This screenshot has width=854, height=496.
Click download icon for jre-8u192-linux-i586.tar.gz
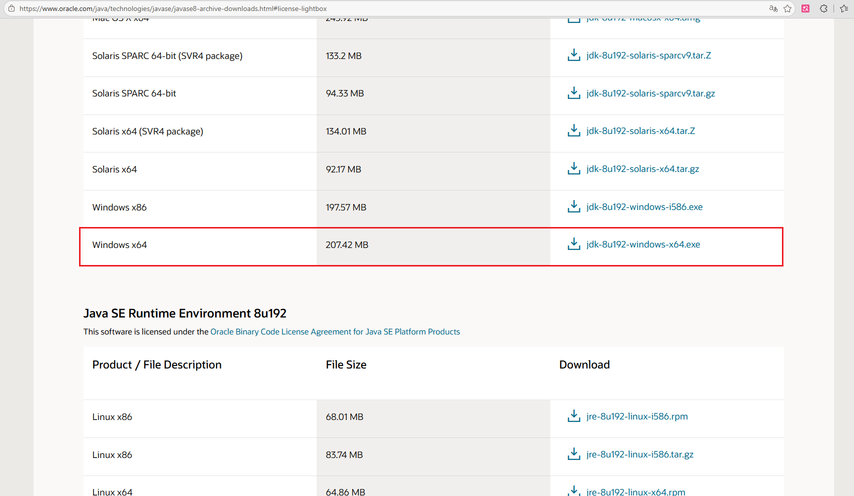[x=574, y=454]
